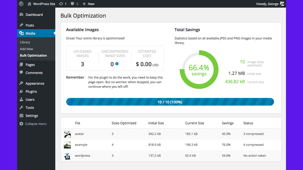Click the 55.4 kB current size cell
303x170 pixels.
[x=190, y=156]
